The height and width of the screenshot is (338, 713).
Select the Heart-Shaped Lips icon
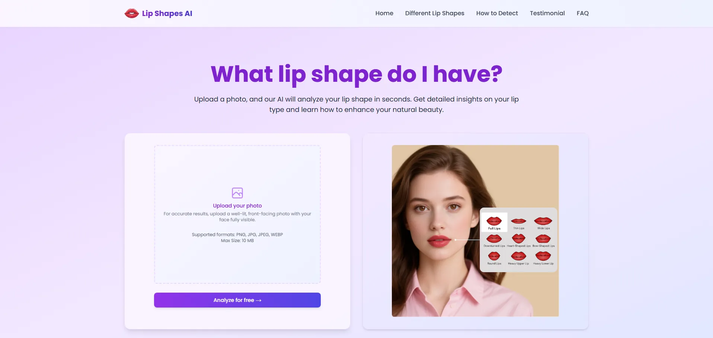(x=518, y=239)
